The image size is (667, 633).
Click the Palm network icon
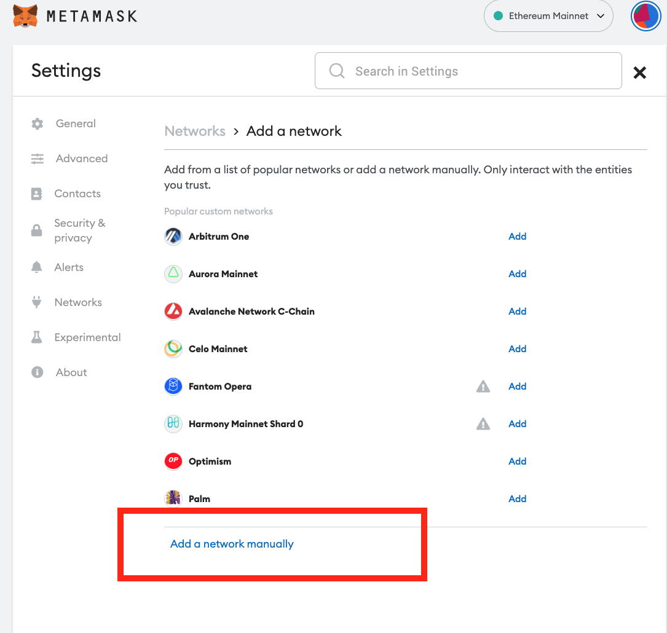[173, 498]
